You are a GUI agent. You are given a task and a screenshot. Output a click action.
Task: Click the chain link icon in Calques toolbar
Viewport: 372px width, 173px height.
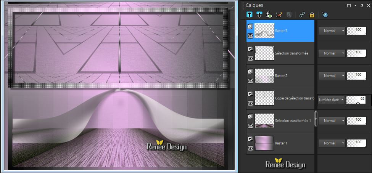(302, 15)
